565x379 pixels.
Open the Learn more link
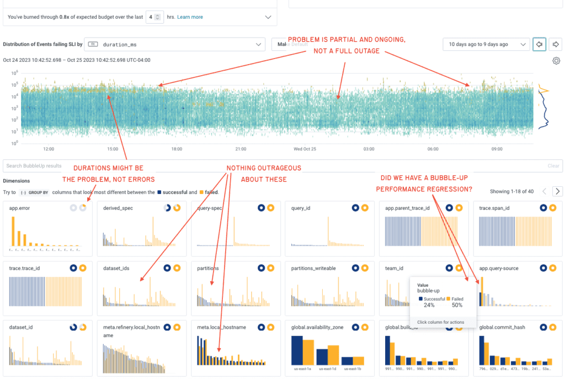click(190, 17)
